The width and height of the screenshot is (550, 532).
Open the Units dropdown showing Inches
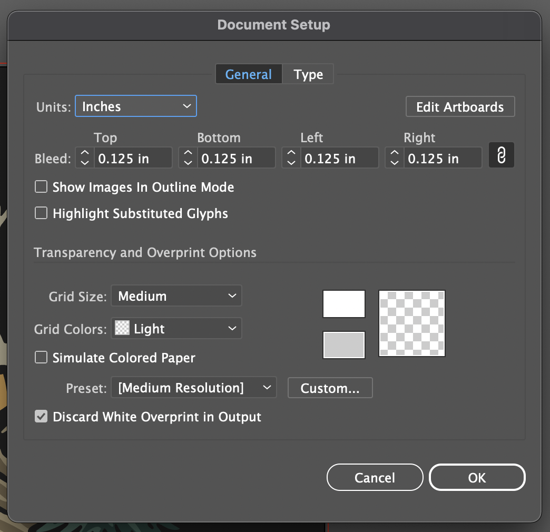click(135, 105)
